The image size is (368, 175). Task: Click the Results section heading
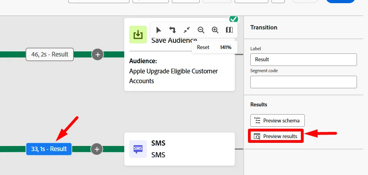coord(259,105)
